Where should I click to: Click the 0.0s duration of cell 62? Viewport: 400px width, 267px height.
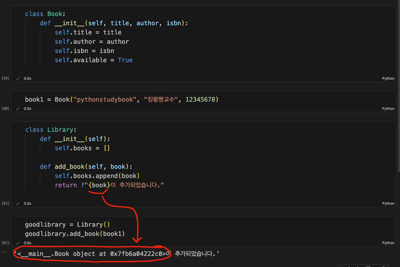pos(27,243)
